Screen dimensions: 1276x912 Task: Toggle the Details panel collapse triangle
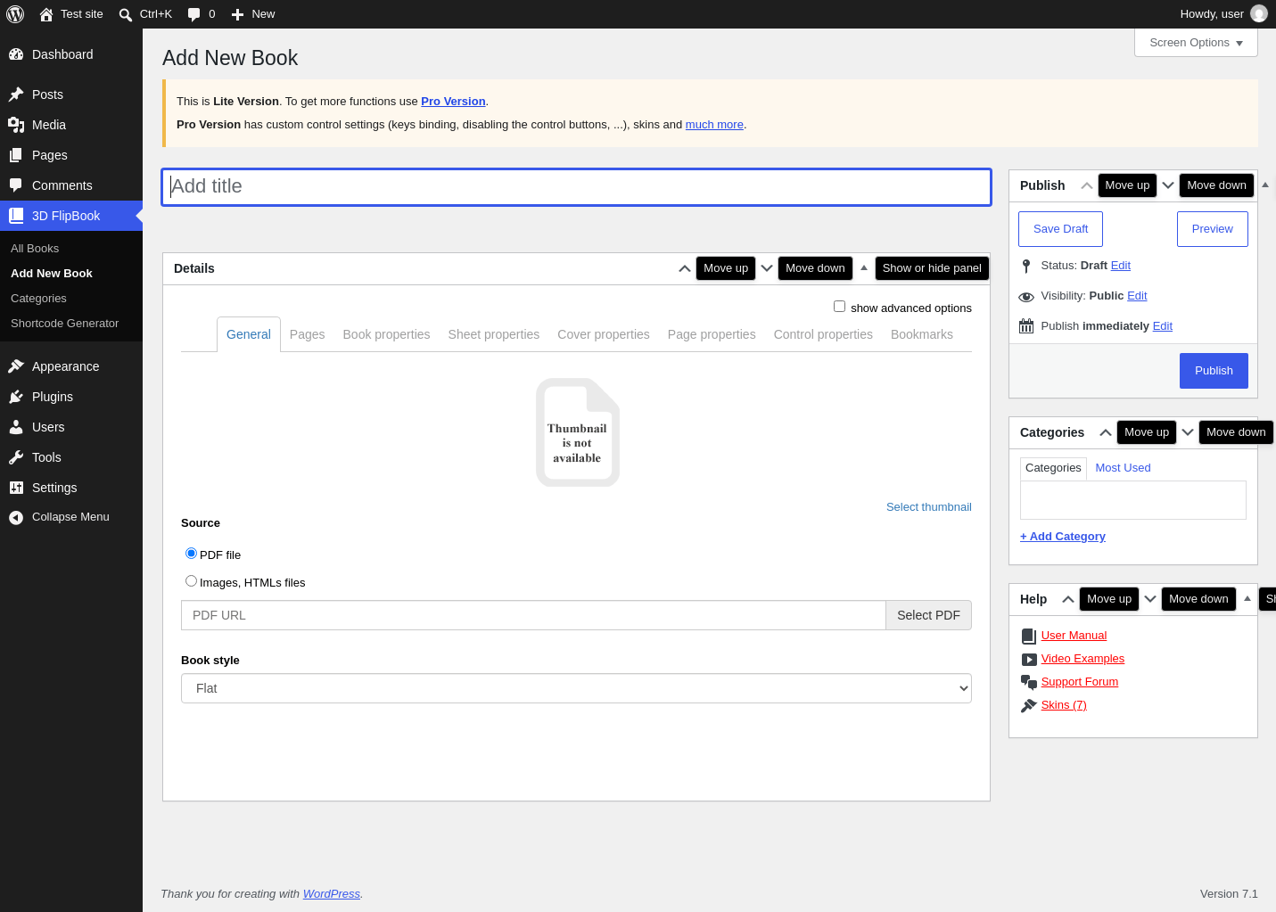click(864, 268)
